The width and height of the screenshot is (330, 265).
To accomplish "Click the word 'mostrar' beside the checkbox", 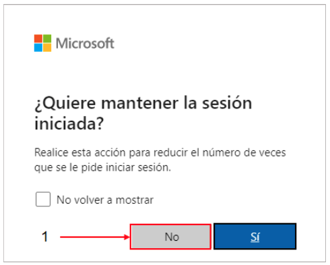I will [x=135, y=200].
